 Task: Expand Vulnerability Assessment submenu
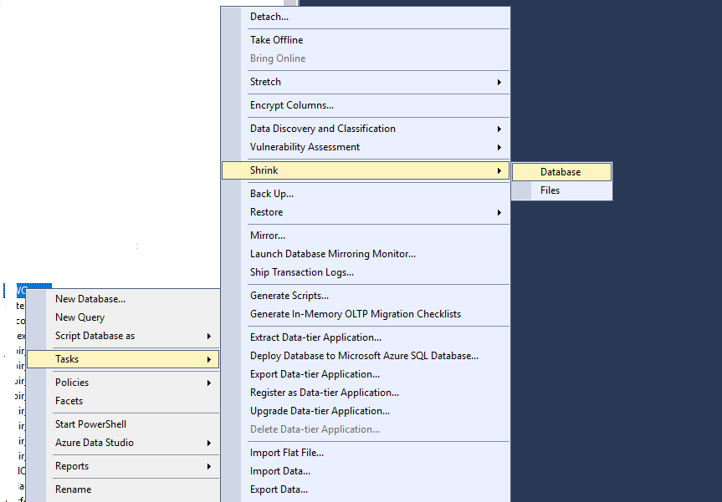pos(305,147)
